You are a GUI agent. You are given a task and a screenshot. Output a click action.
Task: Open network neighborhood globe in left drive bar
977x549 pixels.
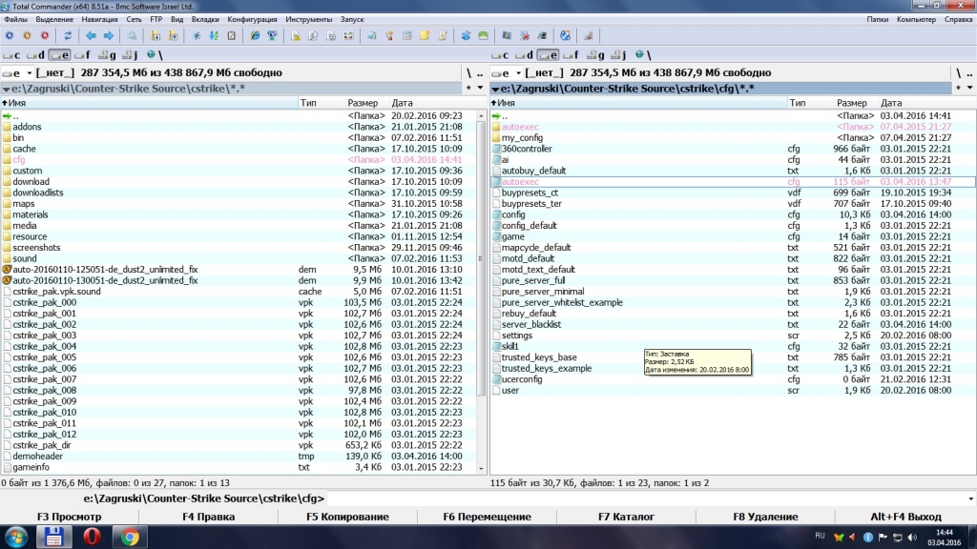click(150, 55)
